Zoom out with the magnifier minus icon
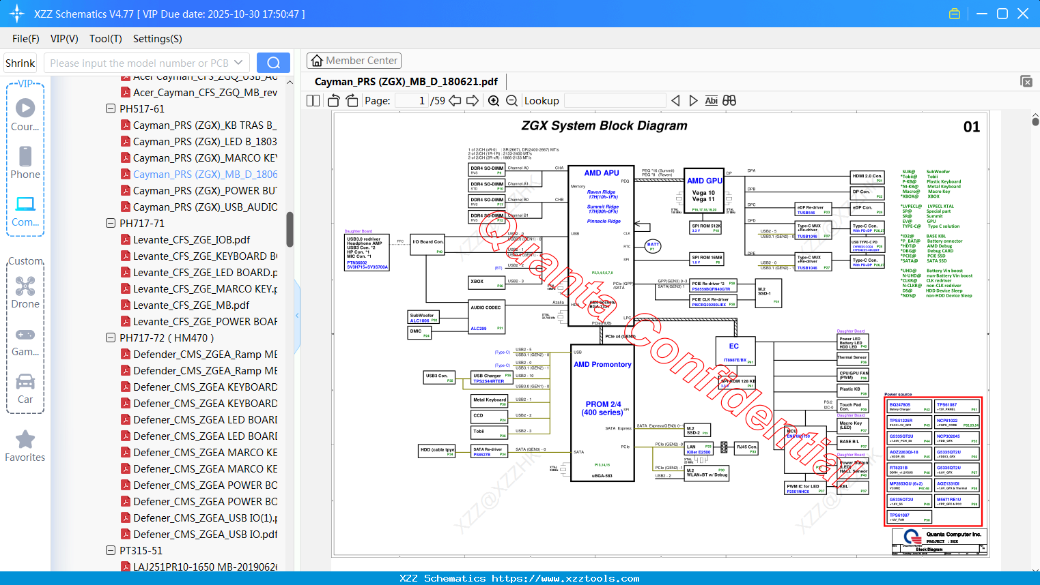The height and width of the screenshot is (585, 1040). tap(511, 101)
